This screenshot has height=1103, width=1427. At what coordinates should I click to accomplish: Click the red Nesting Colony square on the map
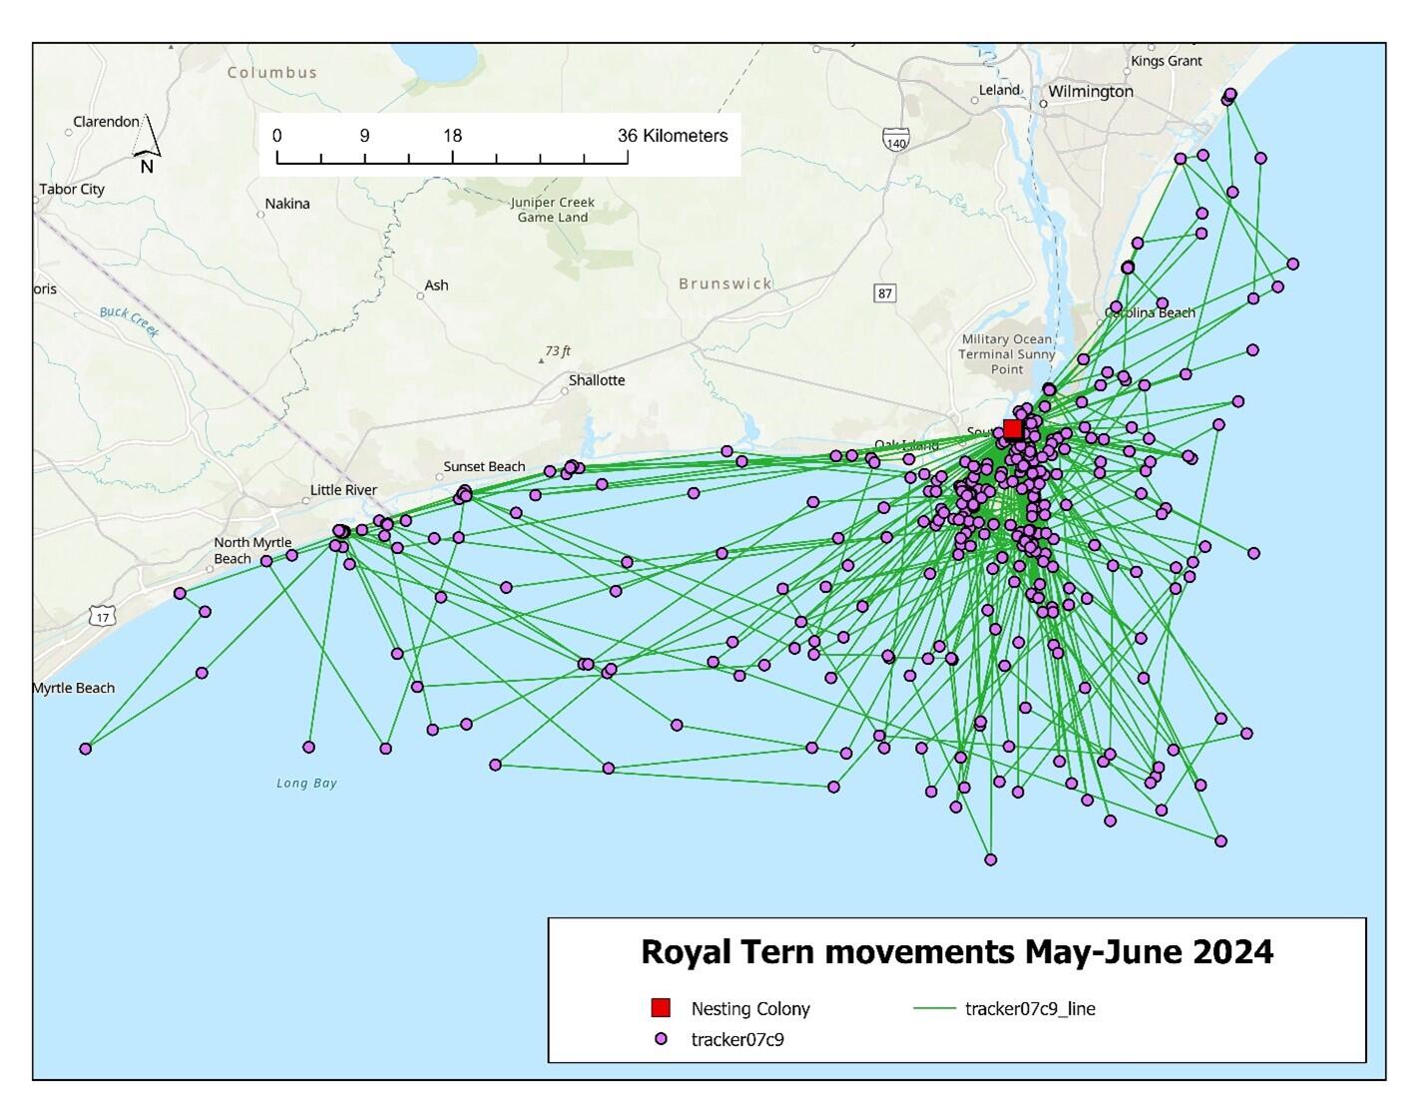[x=1012, y=429]
